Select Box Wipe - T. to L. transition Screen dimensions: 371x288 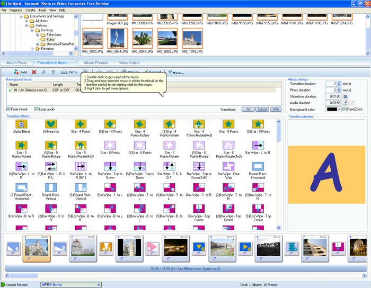[110, 190]
